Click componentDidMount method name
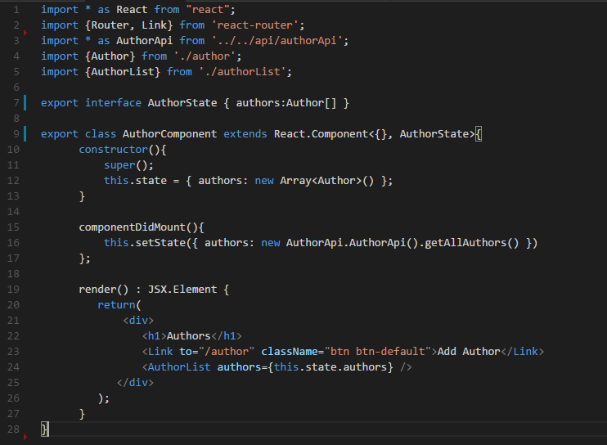Viewport: 607px width, 445px height. (x=132, y=227)
